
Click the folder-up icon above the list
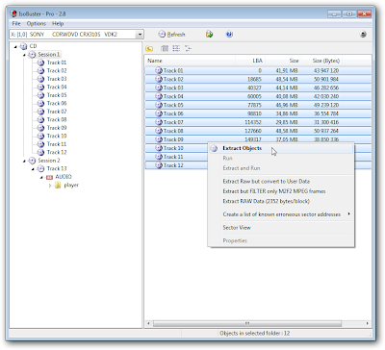pos(149,48)
